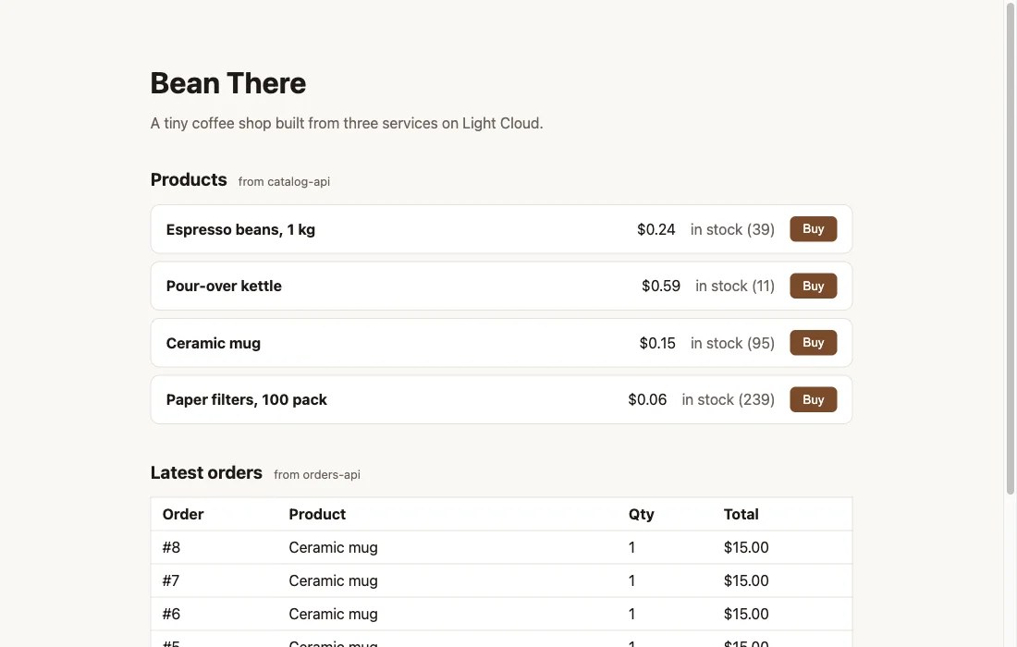This screenshot has width=1017, height=647.
Task: Click the Product column header
Action: pos(317,514)
